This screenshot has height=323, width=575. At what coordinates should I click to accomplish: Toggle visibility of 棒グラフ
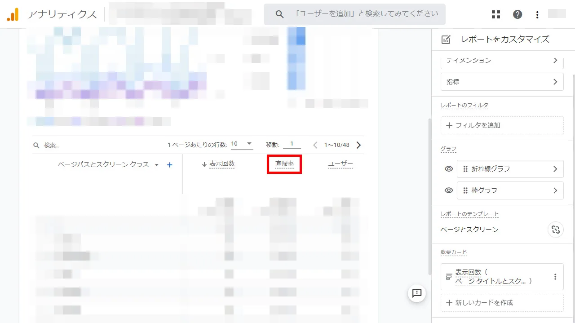[x=448, y=190]
